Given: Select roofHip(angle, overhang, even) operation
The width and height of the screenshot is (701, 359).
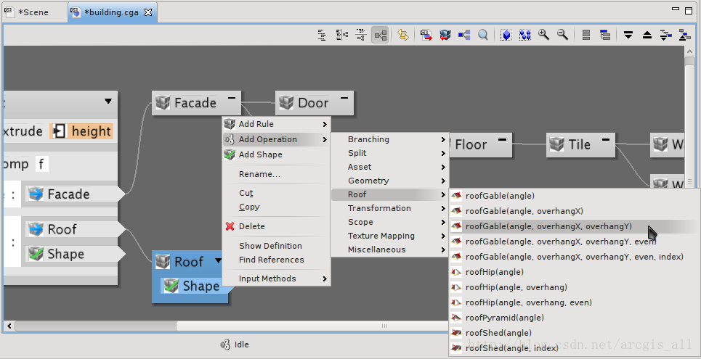Looking at the screenshot, I should click(575, 302).
